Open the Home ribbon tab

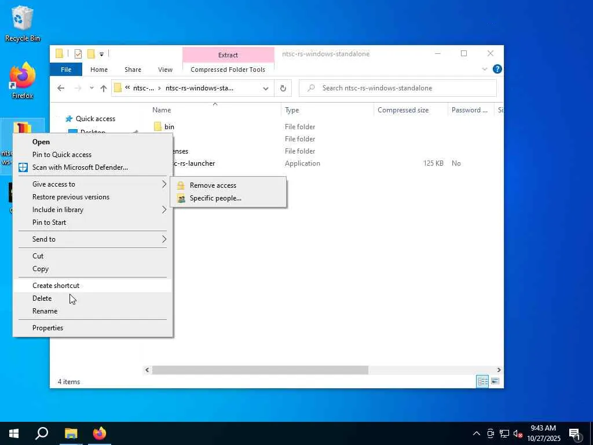click(x=98, y=70)
